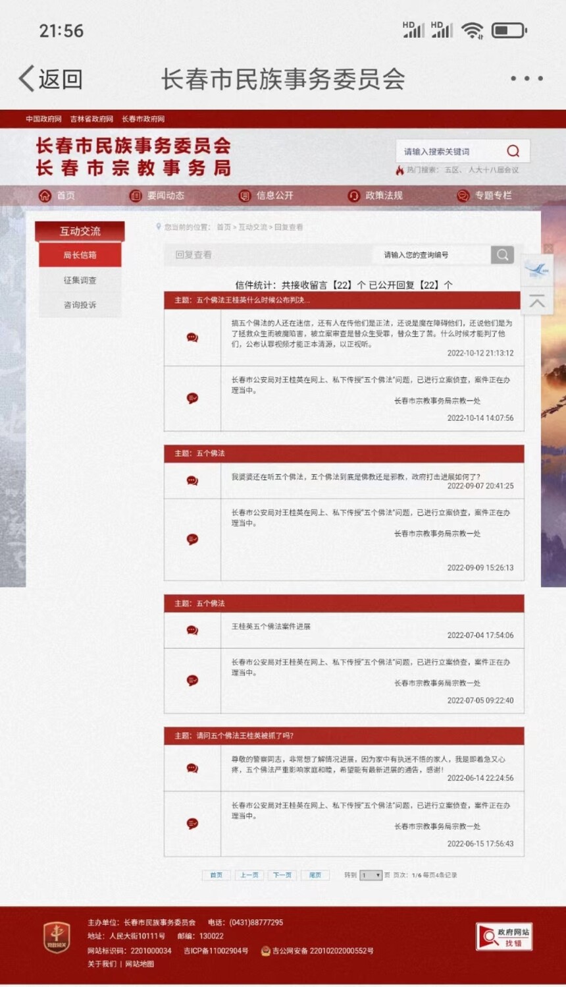Open 专题专栏 in the navigation bar
This screenshot has width=566, height=987.
pos(494,196)
